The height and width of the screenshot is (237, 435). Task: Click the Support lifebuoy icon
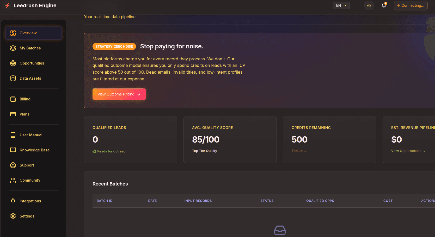pyautogui.click(x=13, y=165)
